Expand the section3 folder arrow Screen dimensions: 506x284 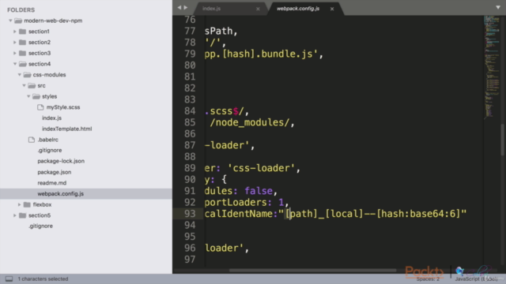[x=15, y=53]
